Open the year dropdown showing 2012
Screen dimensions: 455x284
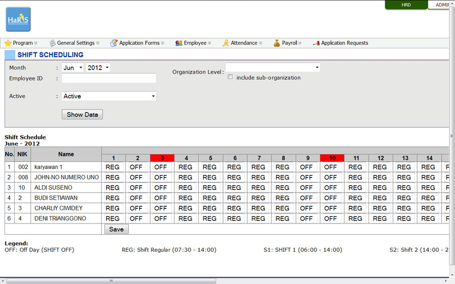click(98, 68)
